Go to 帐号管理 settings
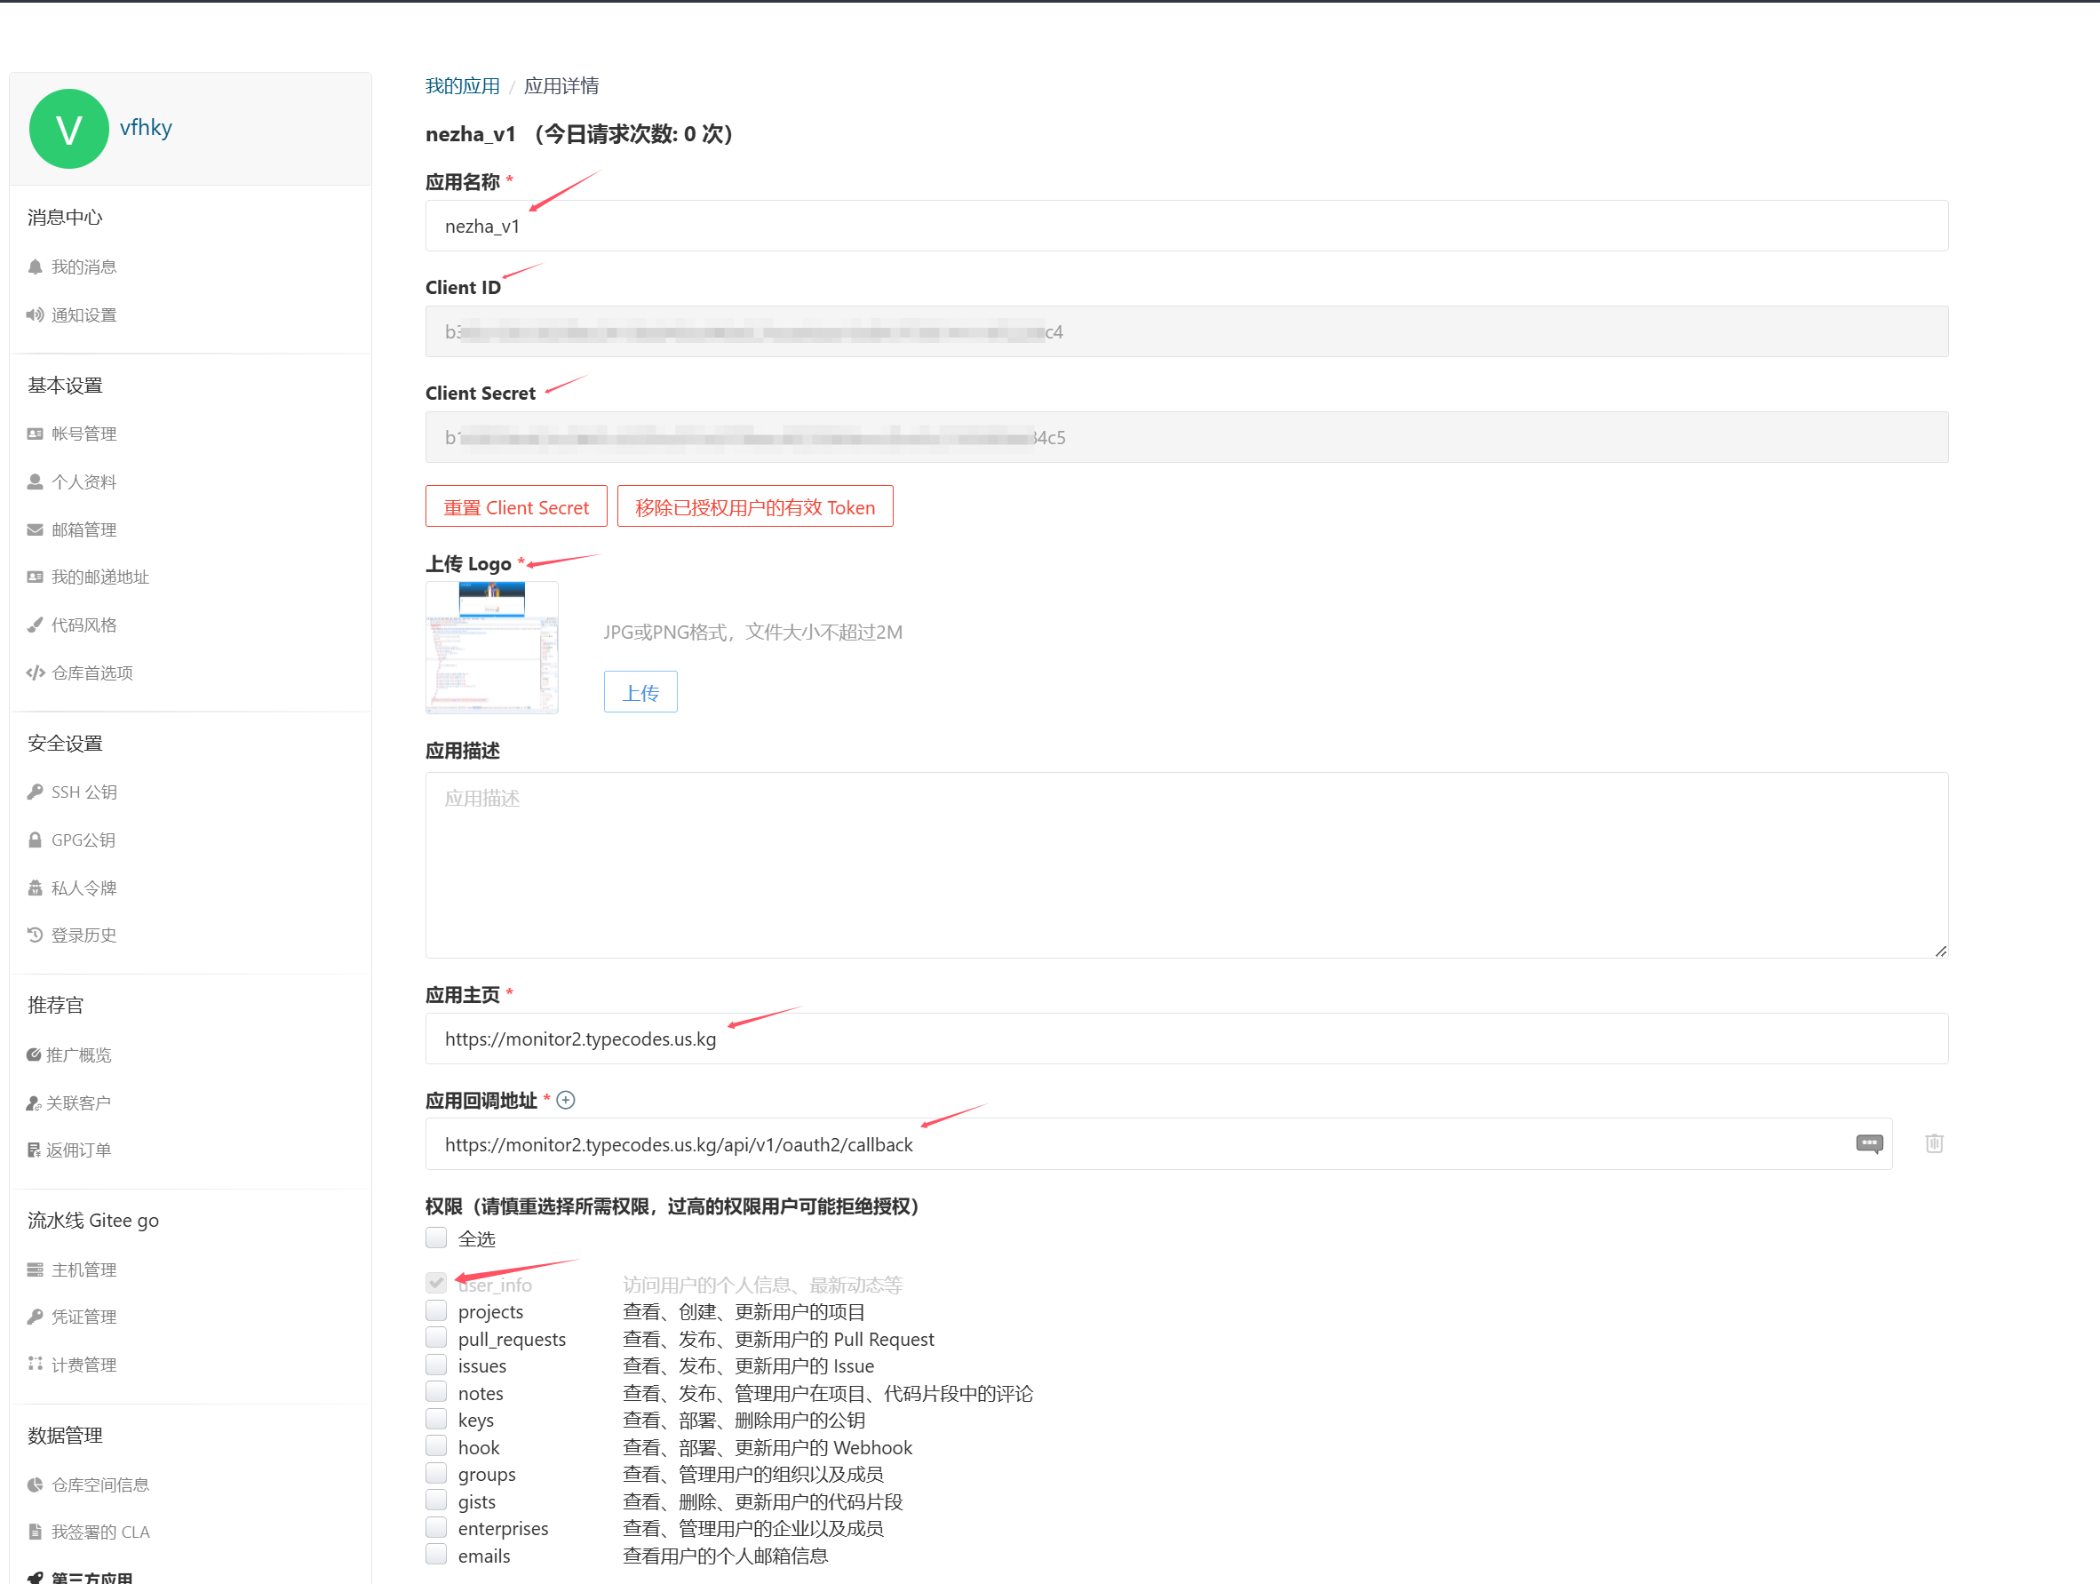This screenshot has width=2100, height=1584. coord(84,434)
